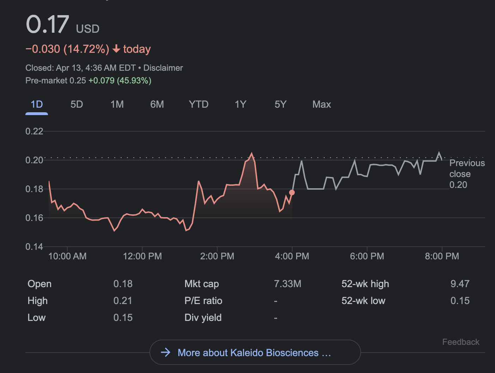Click the P/E ratio label
Viewport: 495px width, 373px height.
point(203,301)
